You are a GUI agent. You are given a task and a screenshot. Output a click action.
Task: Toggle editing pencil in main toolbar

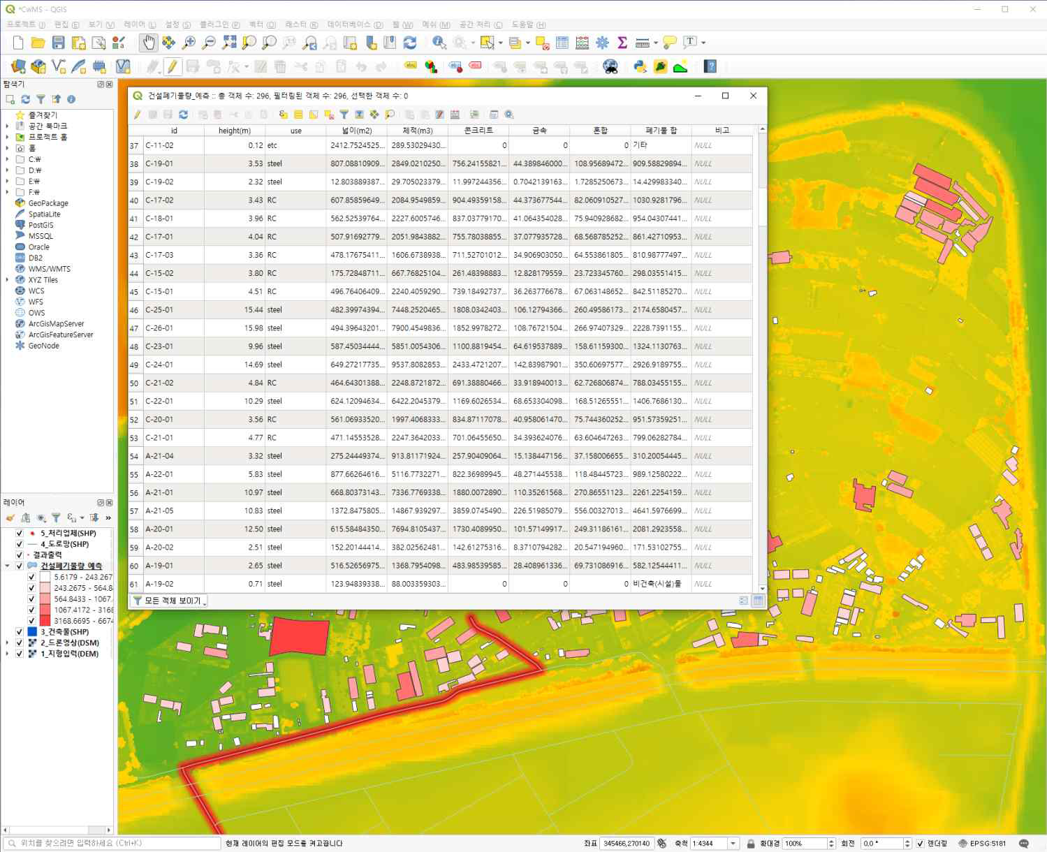point(172,66)
